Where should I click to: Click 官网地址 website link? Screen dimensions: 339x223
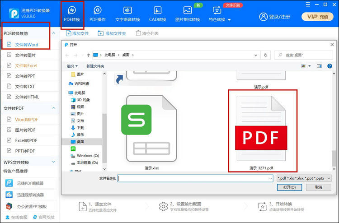[44, 217]
